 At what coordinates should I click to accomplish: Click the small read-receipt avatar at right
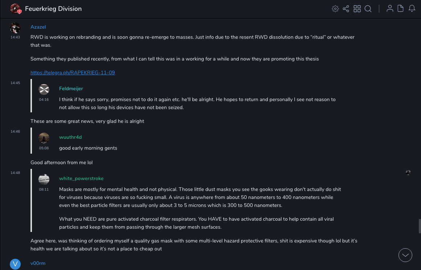click(x=408, y=173)
